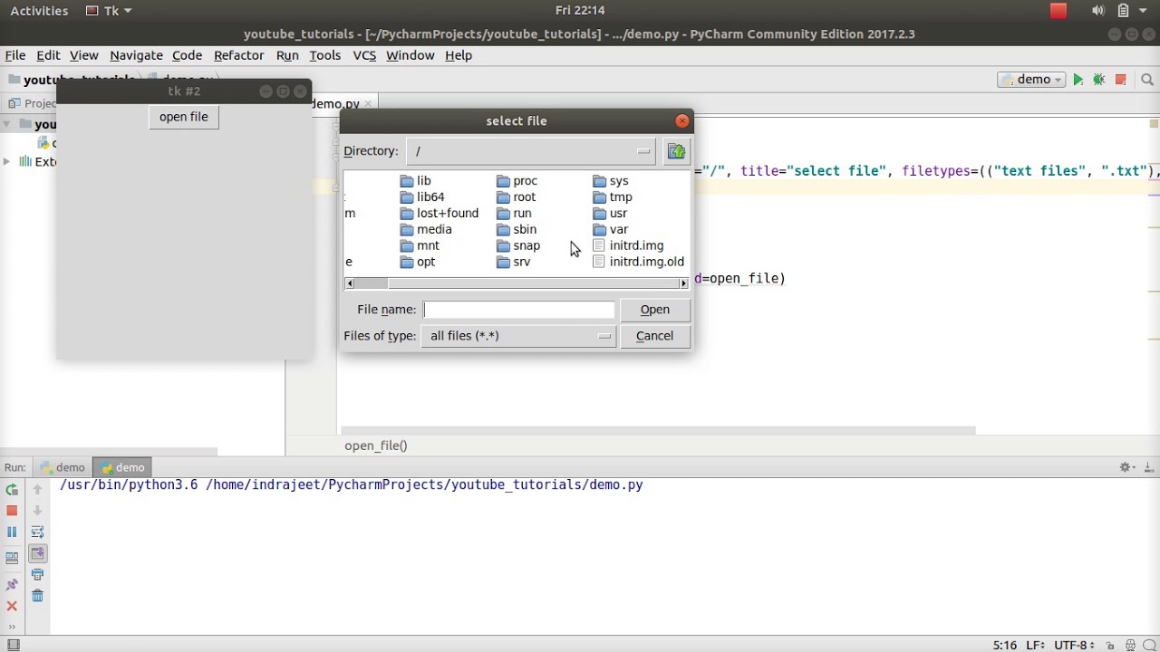This screenshot has width=1160, height=652.
Task: Expand External Libraries tree node
Action: [x=7, y=161]
